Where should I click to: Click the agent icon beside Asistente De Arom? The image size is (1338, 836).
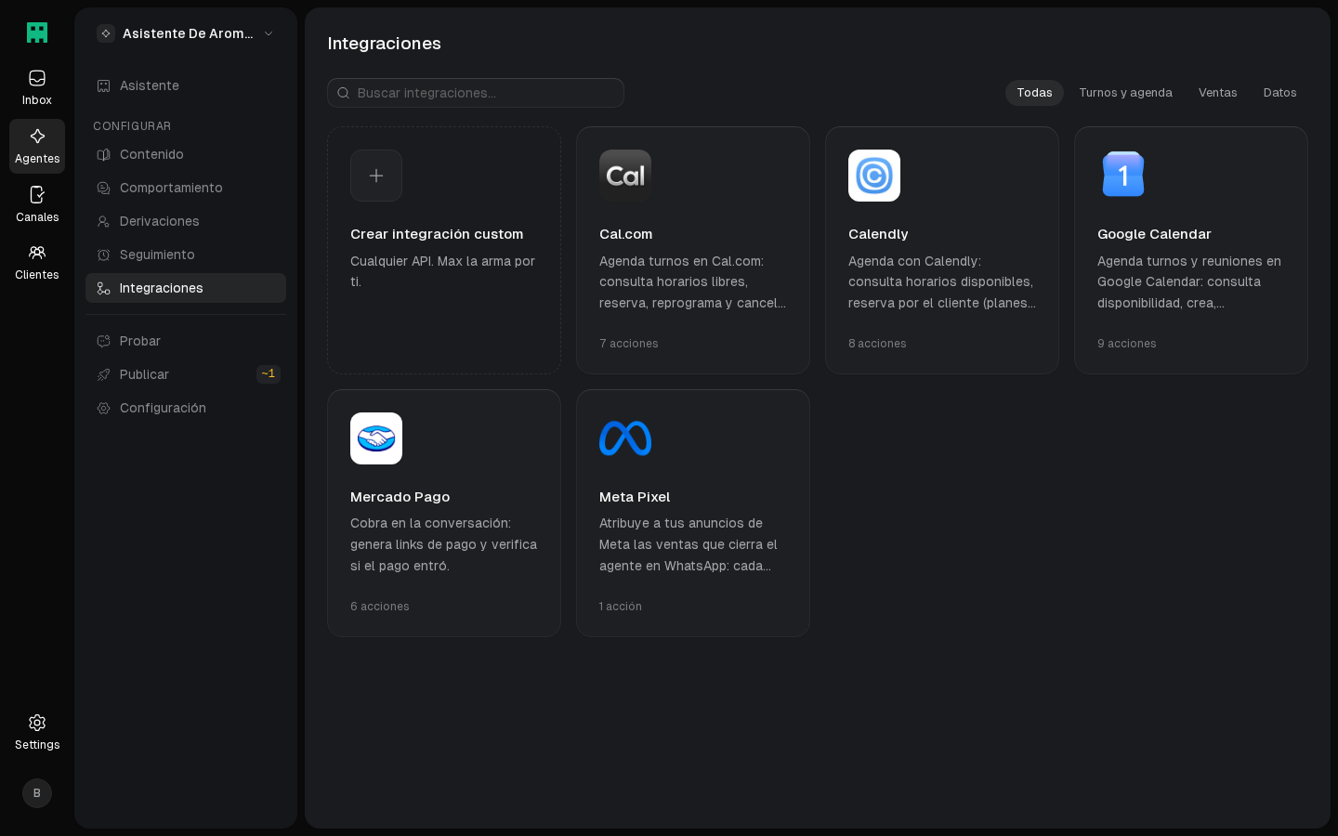click(106, 33)
